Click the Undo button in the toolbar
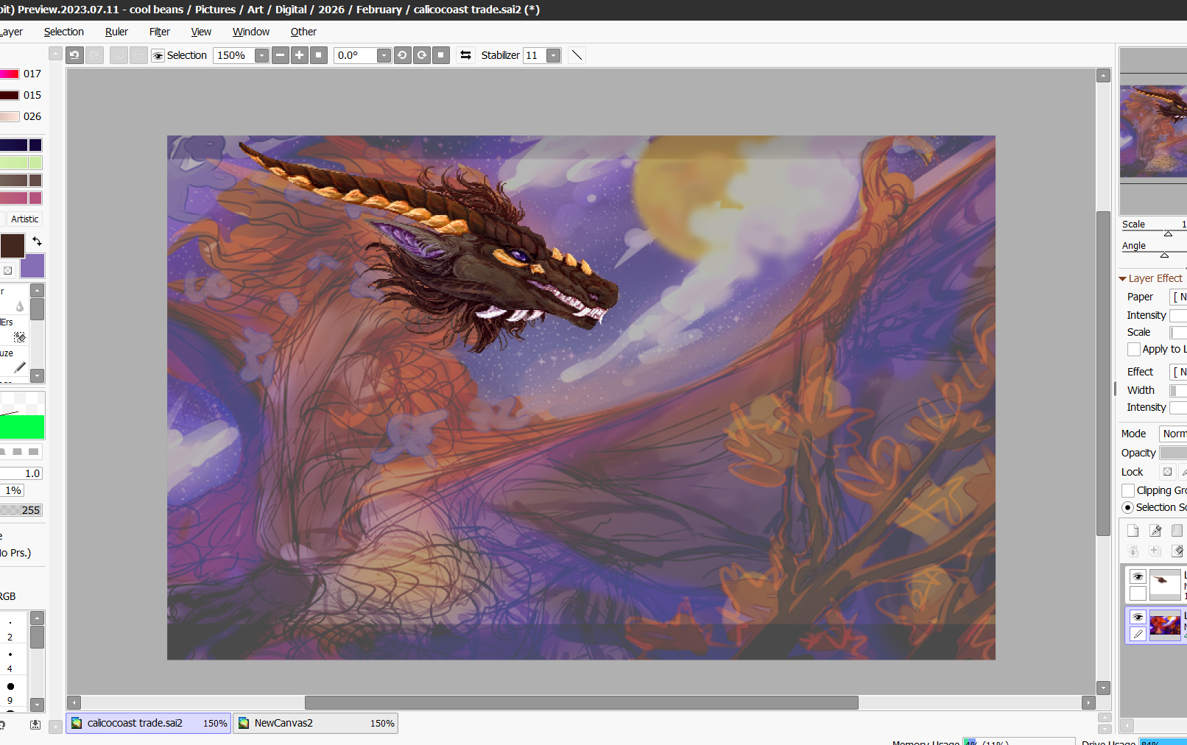 pyautogui.click(x=74, y=55)
